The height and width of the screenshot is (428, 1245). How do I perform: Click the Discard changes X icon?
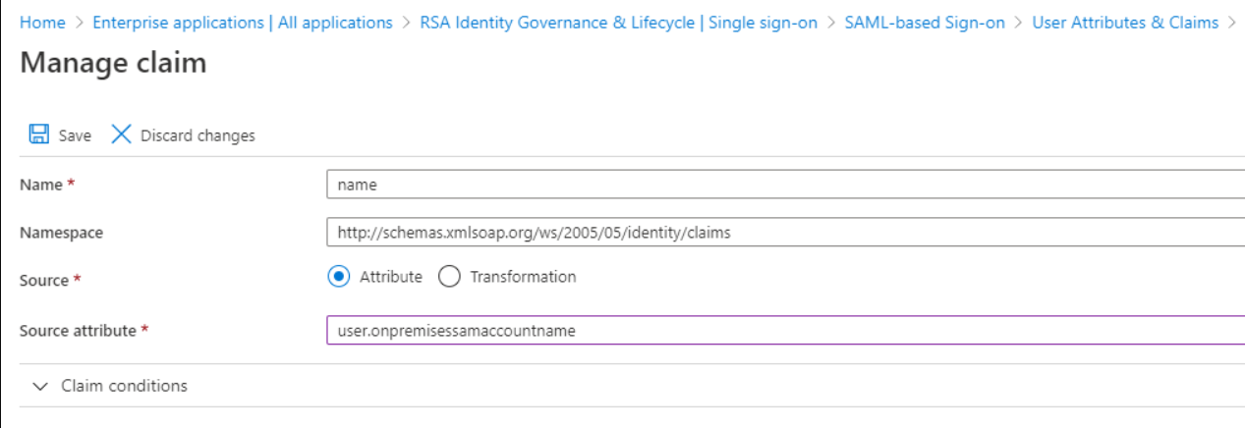(x=121, y=134)
